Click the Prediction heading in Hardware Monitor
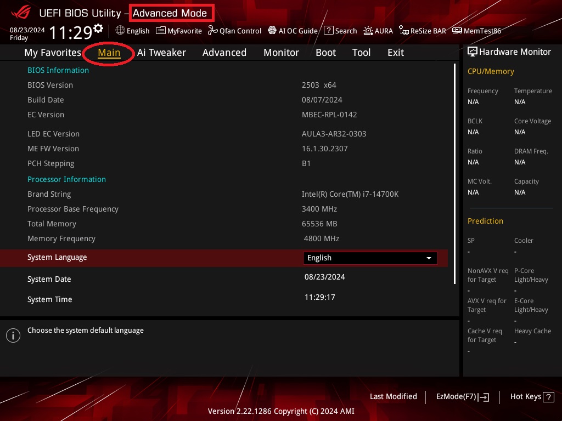562x421 pixels. click(x=485, y=221)
